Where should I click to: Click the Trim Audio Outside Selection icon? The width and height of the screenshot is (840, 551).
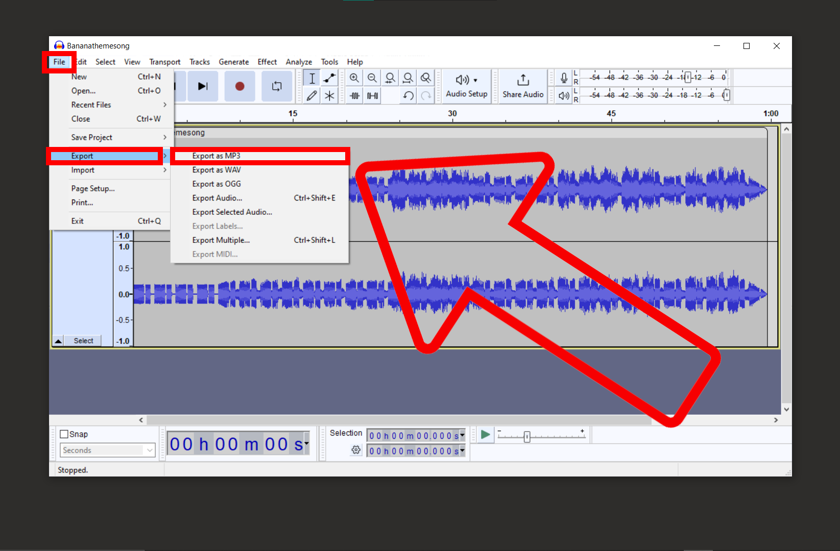(x=354, y=95)
